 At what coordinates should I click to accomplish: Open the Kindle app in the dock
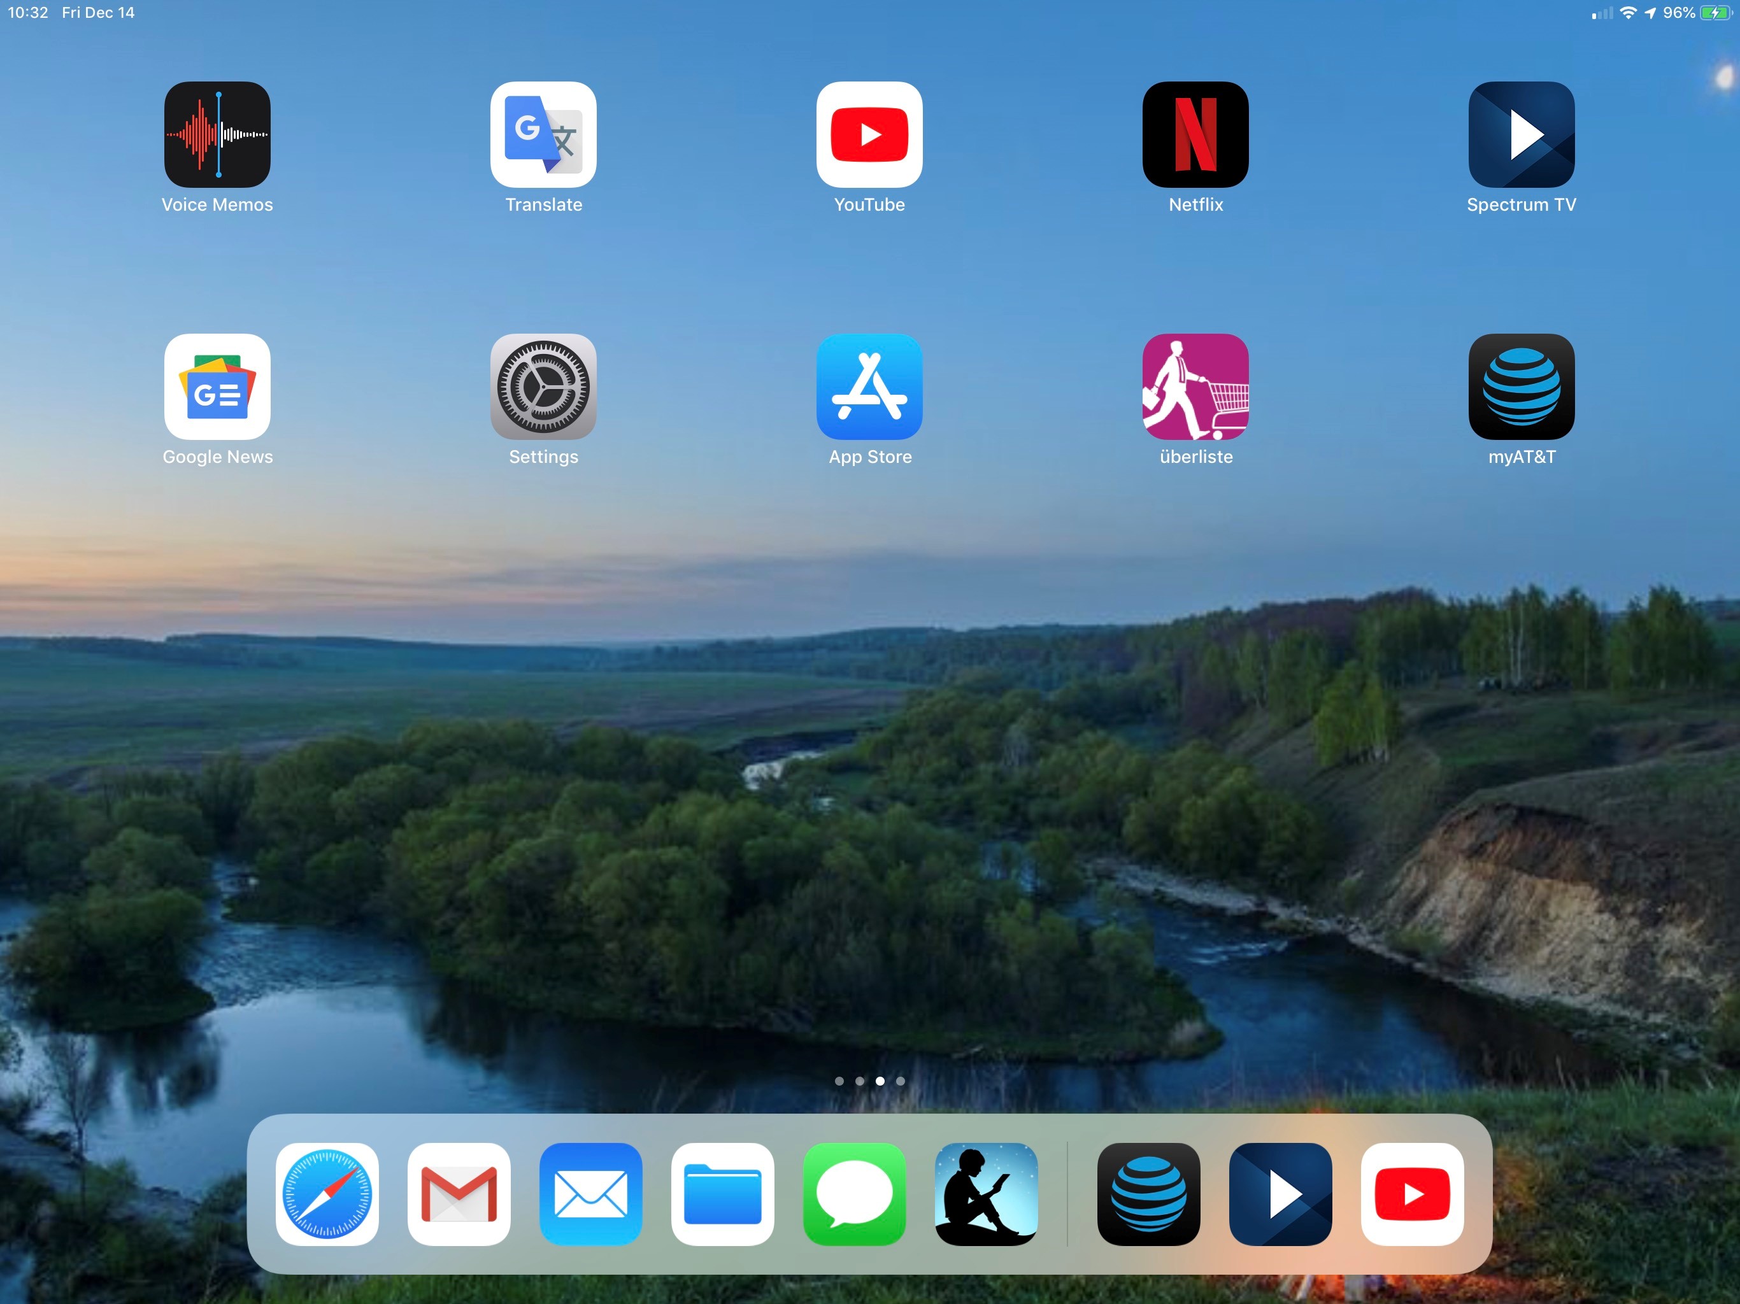click(x=987, y=1194)
